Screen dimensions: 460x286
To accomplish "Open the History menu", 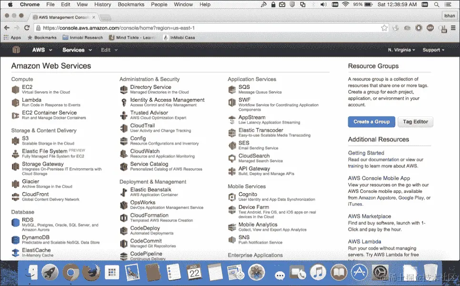I will [x=103, y=4].
